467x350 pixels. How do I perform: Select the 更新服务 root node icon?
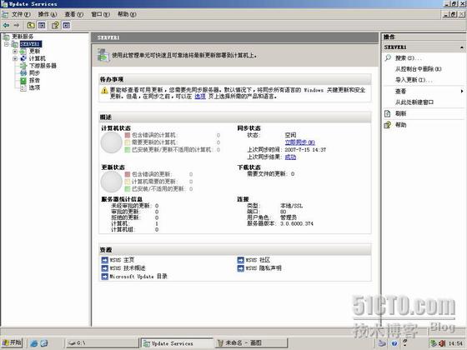pyautogui.click(x=6, y=37)
